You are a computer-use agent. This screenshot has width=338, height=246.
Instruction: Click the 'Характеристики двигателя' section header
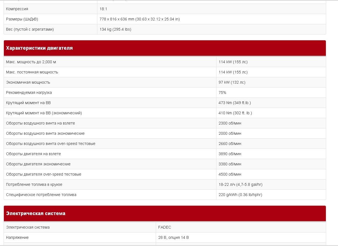[39, 48]
